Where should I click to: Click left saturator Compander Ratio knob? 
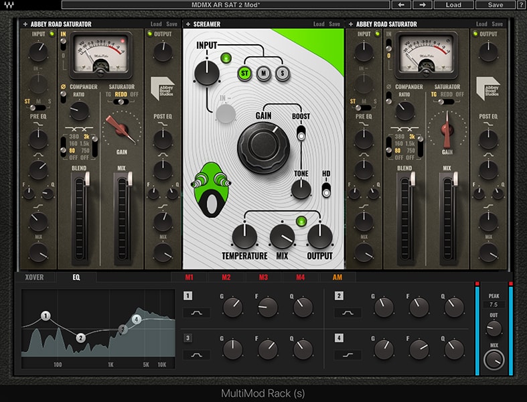pos(79,111)
